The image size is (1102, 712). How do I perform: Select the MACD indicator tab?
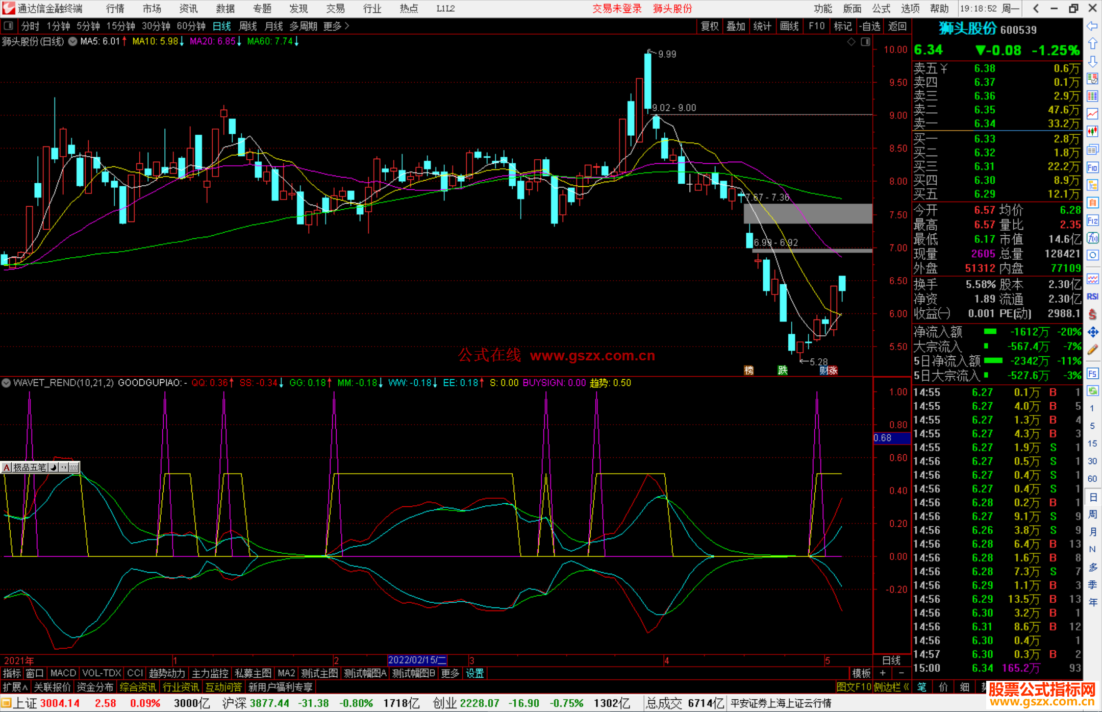click(x=63, y=673)
